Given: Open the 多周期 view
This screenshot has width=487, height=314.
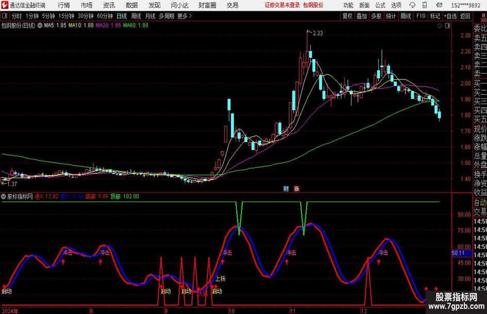Looking at the screenshot, I should click(x=166, y=16).
